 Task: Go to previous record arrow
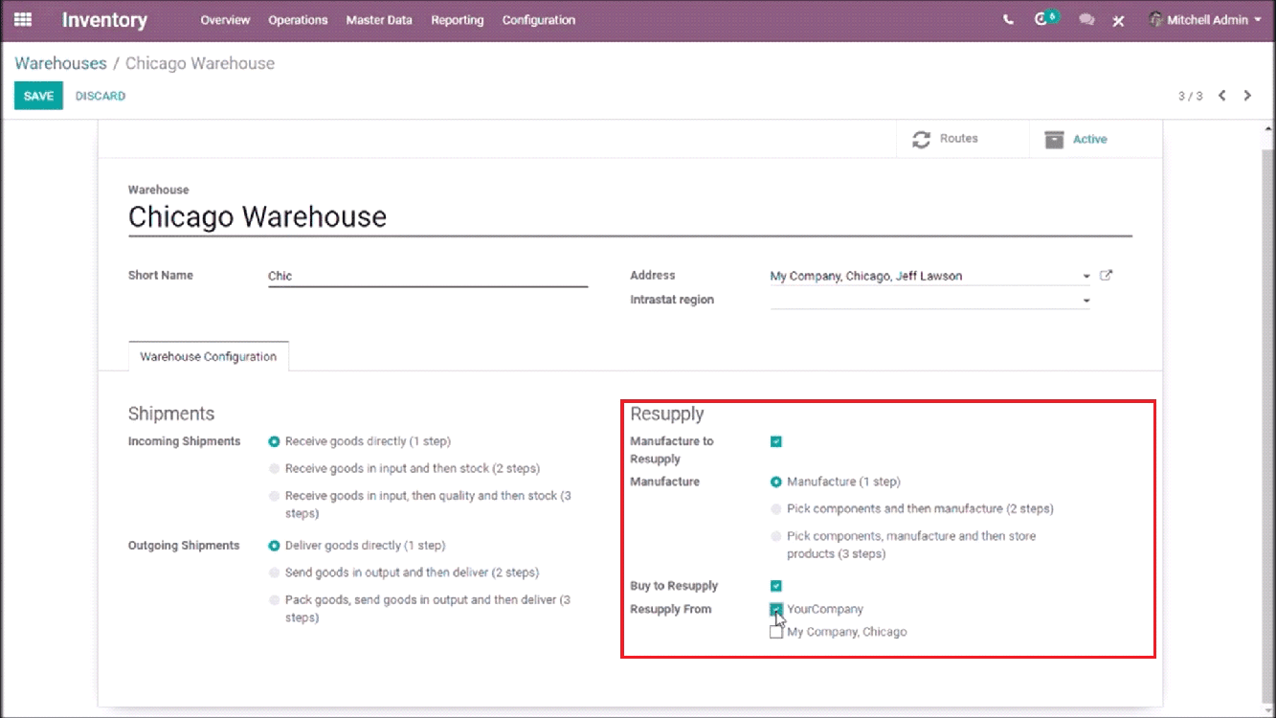click(x=1222, y=96)
